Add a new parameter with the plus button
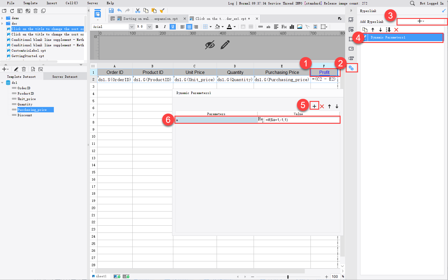Screen dimensions: 448x280 click(314, 106)
